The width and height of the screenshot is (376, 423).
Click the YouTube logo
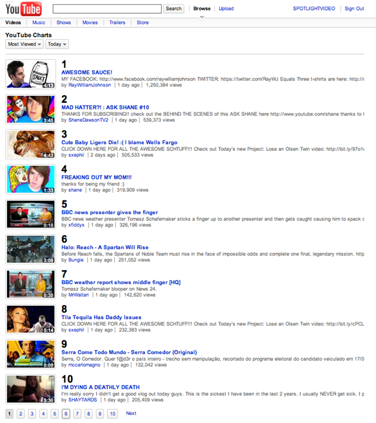coord(24,9)
